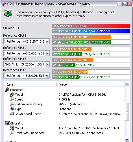Click the processor Model row icon

click(12, 94)
